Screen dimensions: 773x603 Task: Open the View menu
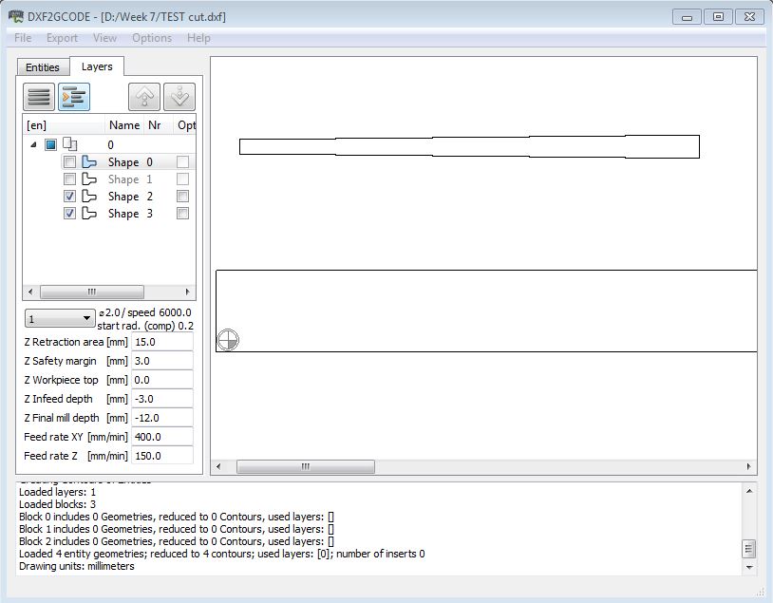105,38
